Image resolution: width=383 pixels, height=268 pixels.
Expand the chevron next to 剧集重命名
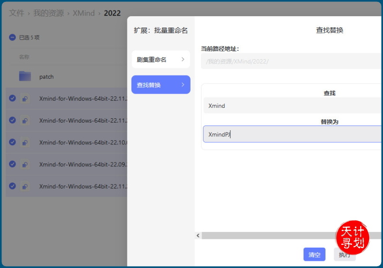183,59
